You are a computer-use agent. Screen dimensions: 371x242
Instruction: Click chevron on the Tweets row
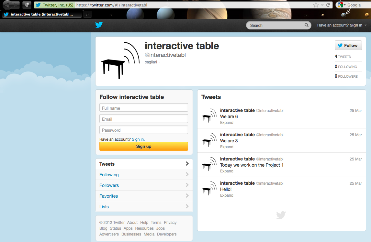point(187,163)
